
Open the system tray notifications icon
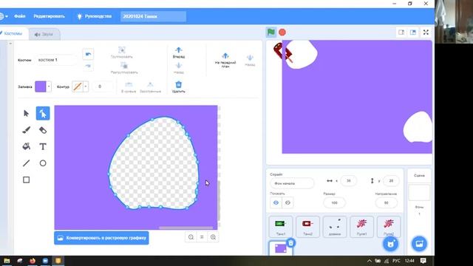pos(423,261)
